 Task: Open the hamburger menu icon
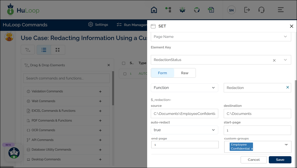pyautogui.click(x=281, y=10)
